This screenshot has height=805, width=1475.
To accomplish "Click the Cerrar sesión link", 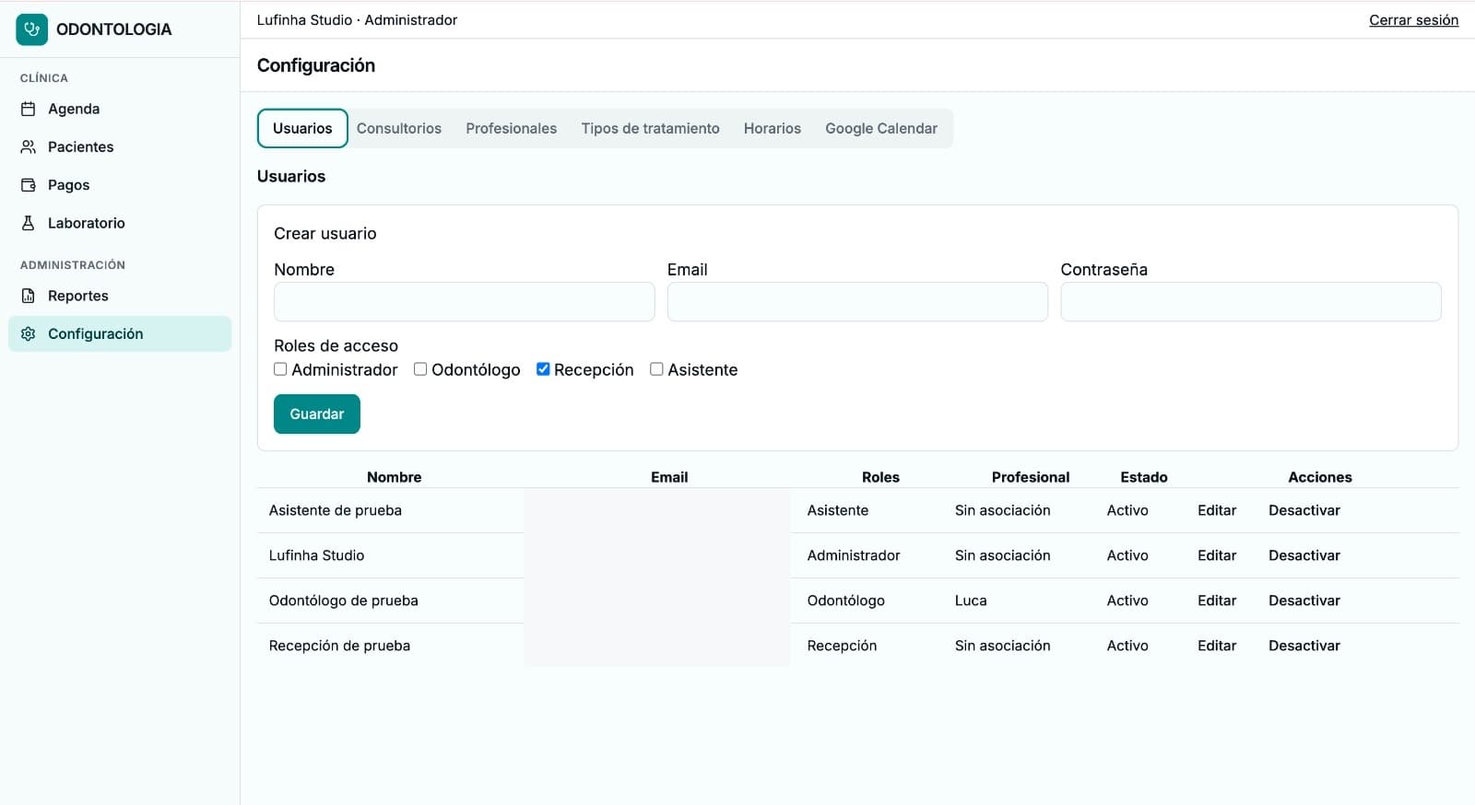I will pos(1413,20).
